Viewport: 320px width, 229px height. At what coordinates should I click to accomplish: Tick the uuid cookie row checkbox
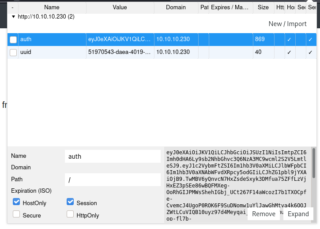[x=13, y=53]
